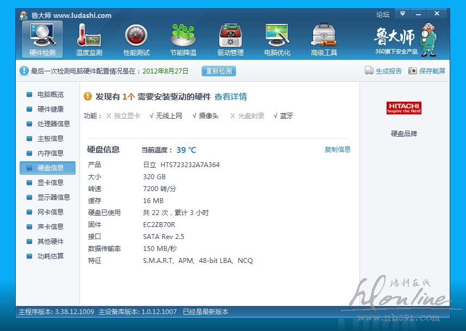Select 内存信息 memory info item
Image resolution: width=466 pixels, height=331 pixels.
click(x=50, y=154)
